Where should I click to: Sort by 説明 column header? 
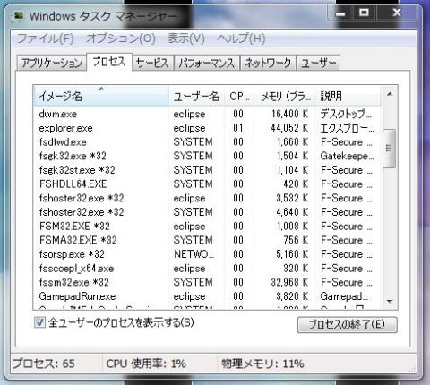(348, 96)
